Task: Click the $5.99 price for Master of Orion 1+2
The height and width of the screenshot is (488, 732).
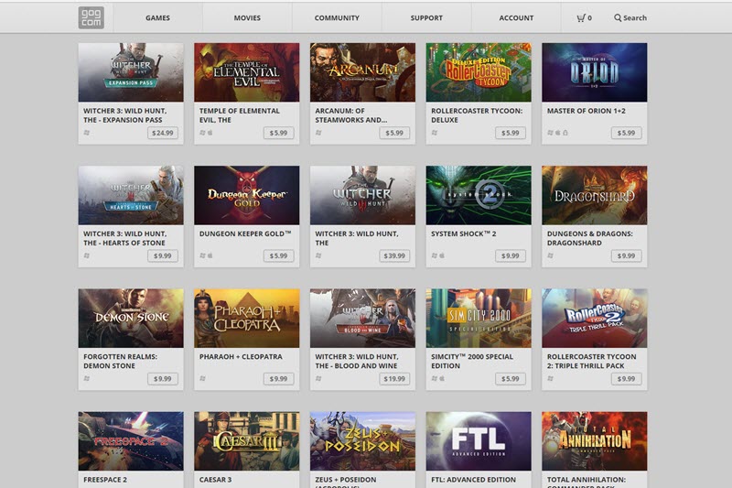Action: 626,133
